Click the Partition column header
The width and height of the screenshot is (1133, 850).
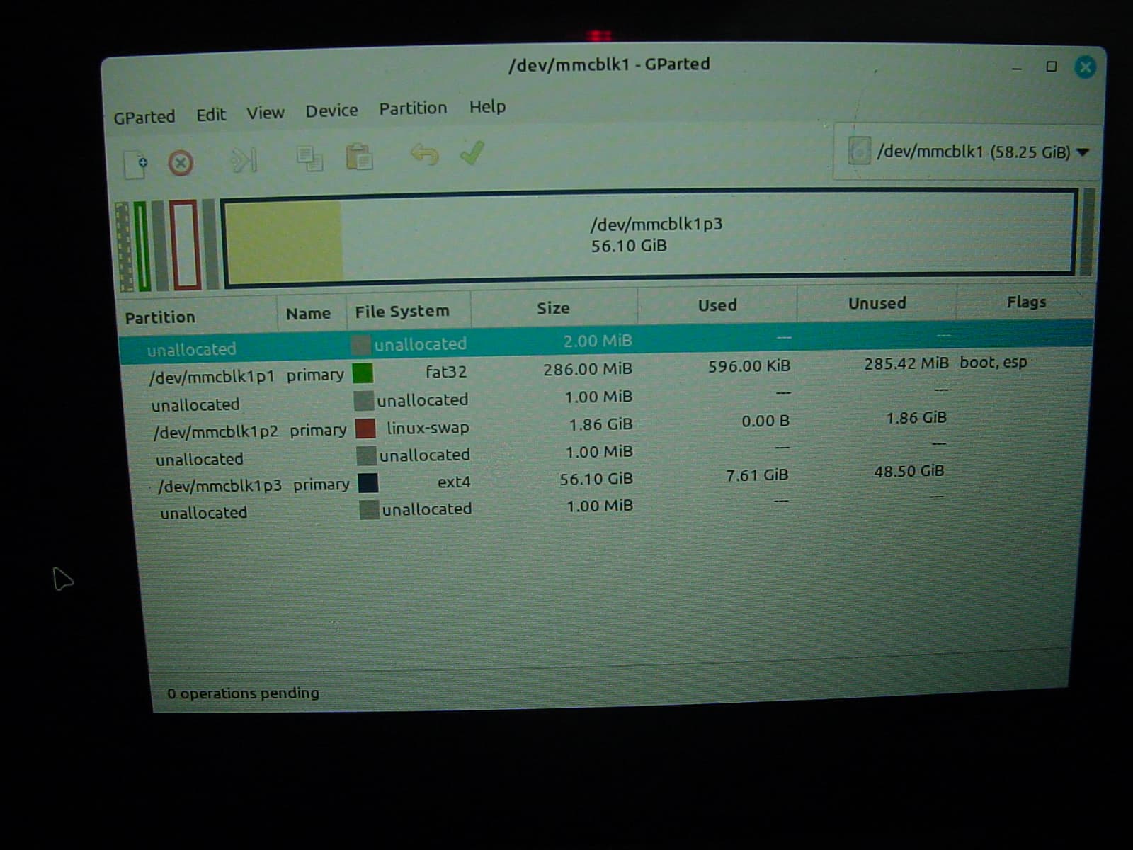tap(197, 317)
